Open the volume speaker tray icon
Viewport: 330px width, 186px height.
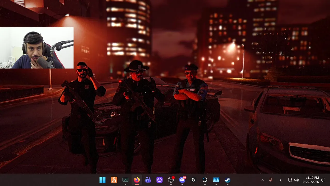point(296,180)
